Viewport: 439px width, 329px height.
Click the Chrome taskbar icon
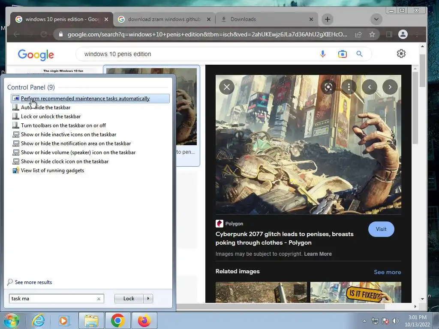pyautogui.click(x=117, y=320)
